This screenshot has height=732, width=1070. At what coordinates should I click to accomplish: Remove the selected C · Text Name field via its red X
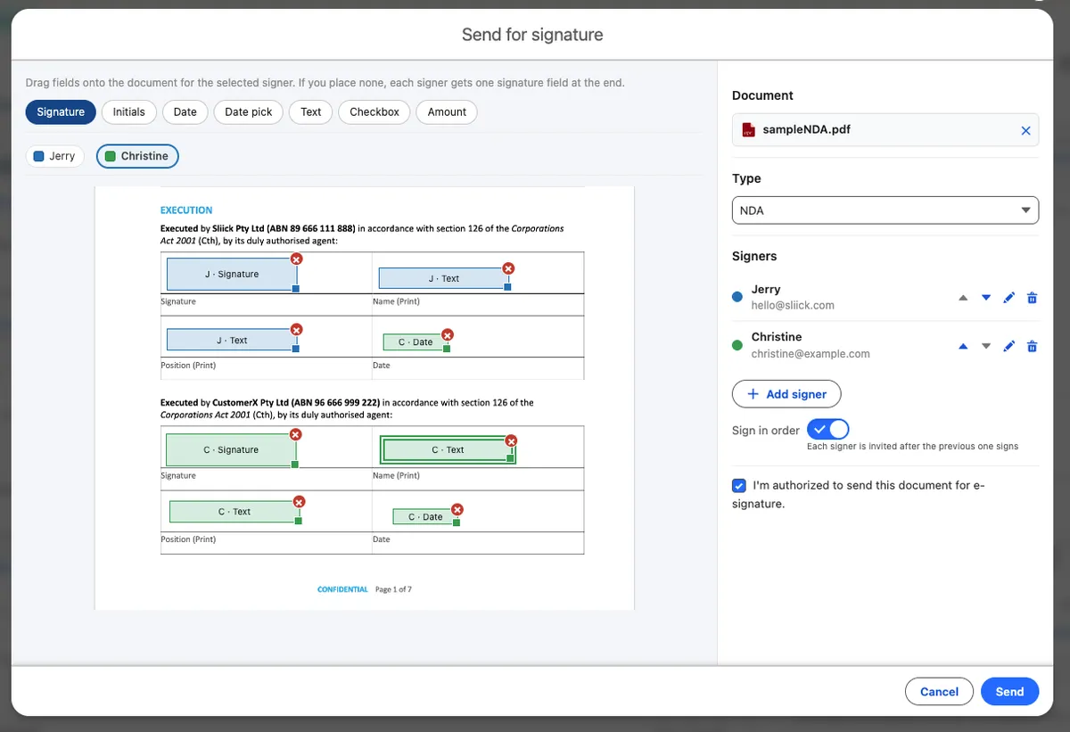pyautogui.click(x=511, y=440)
